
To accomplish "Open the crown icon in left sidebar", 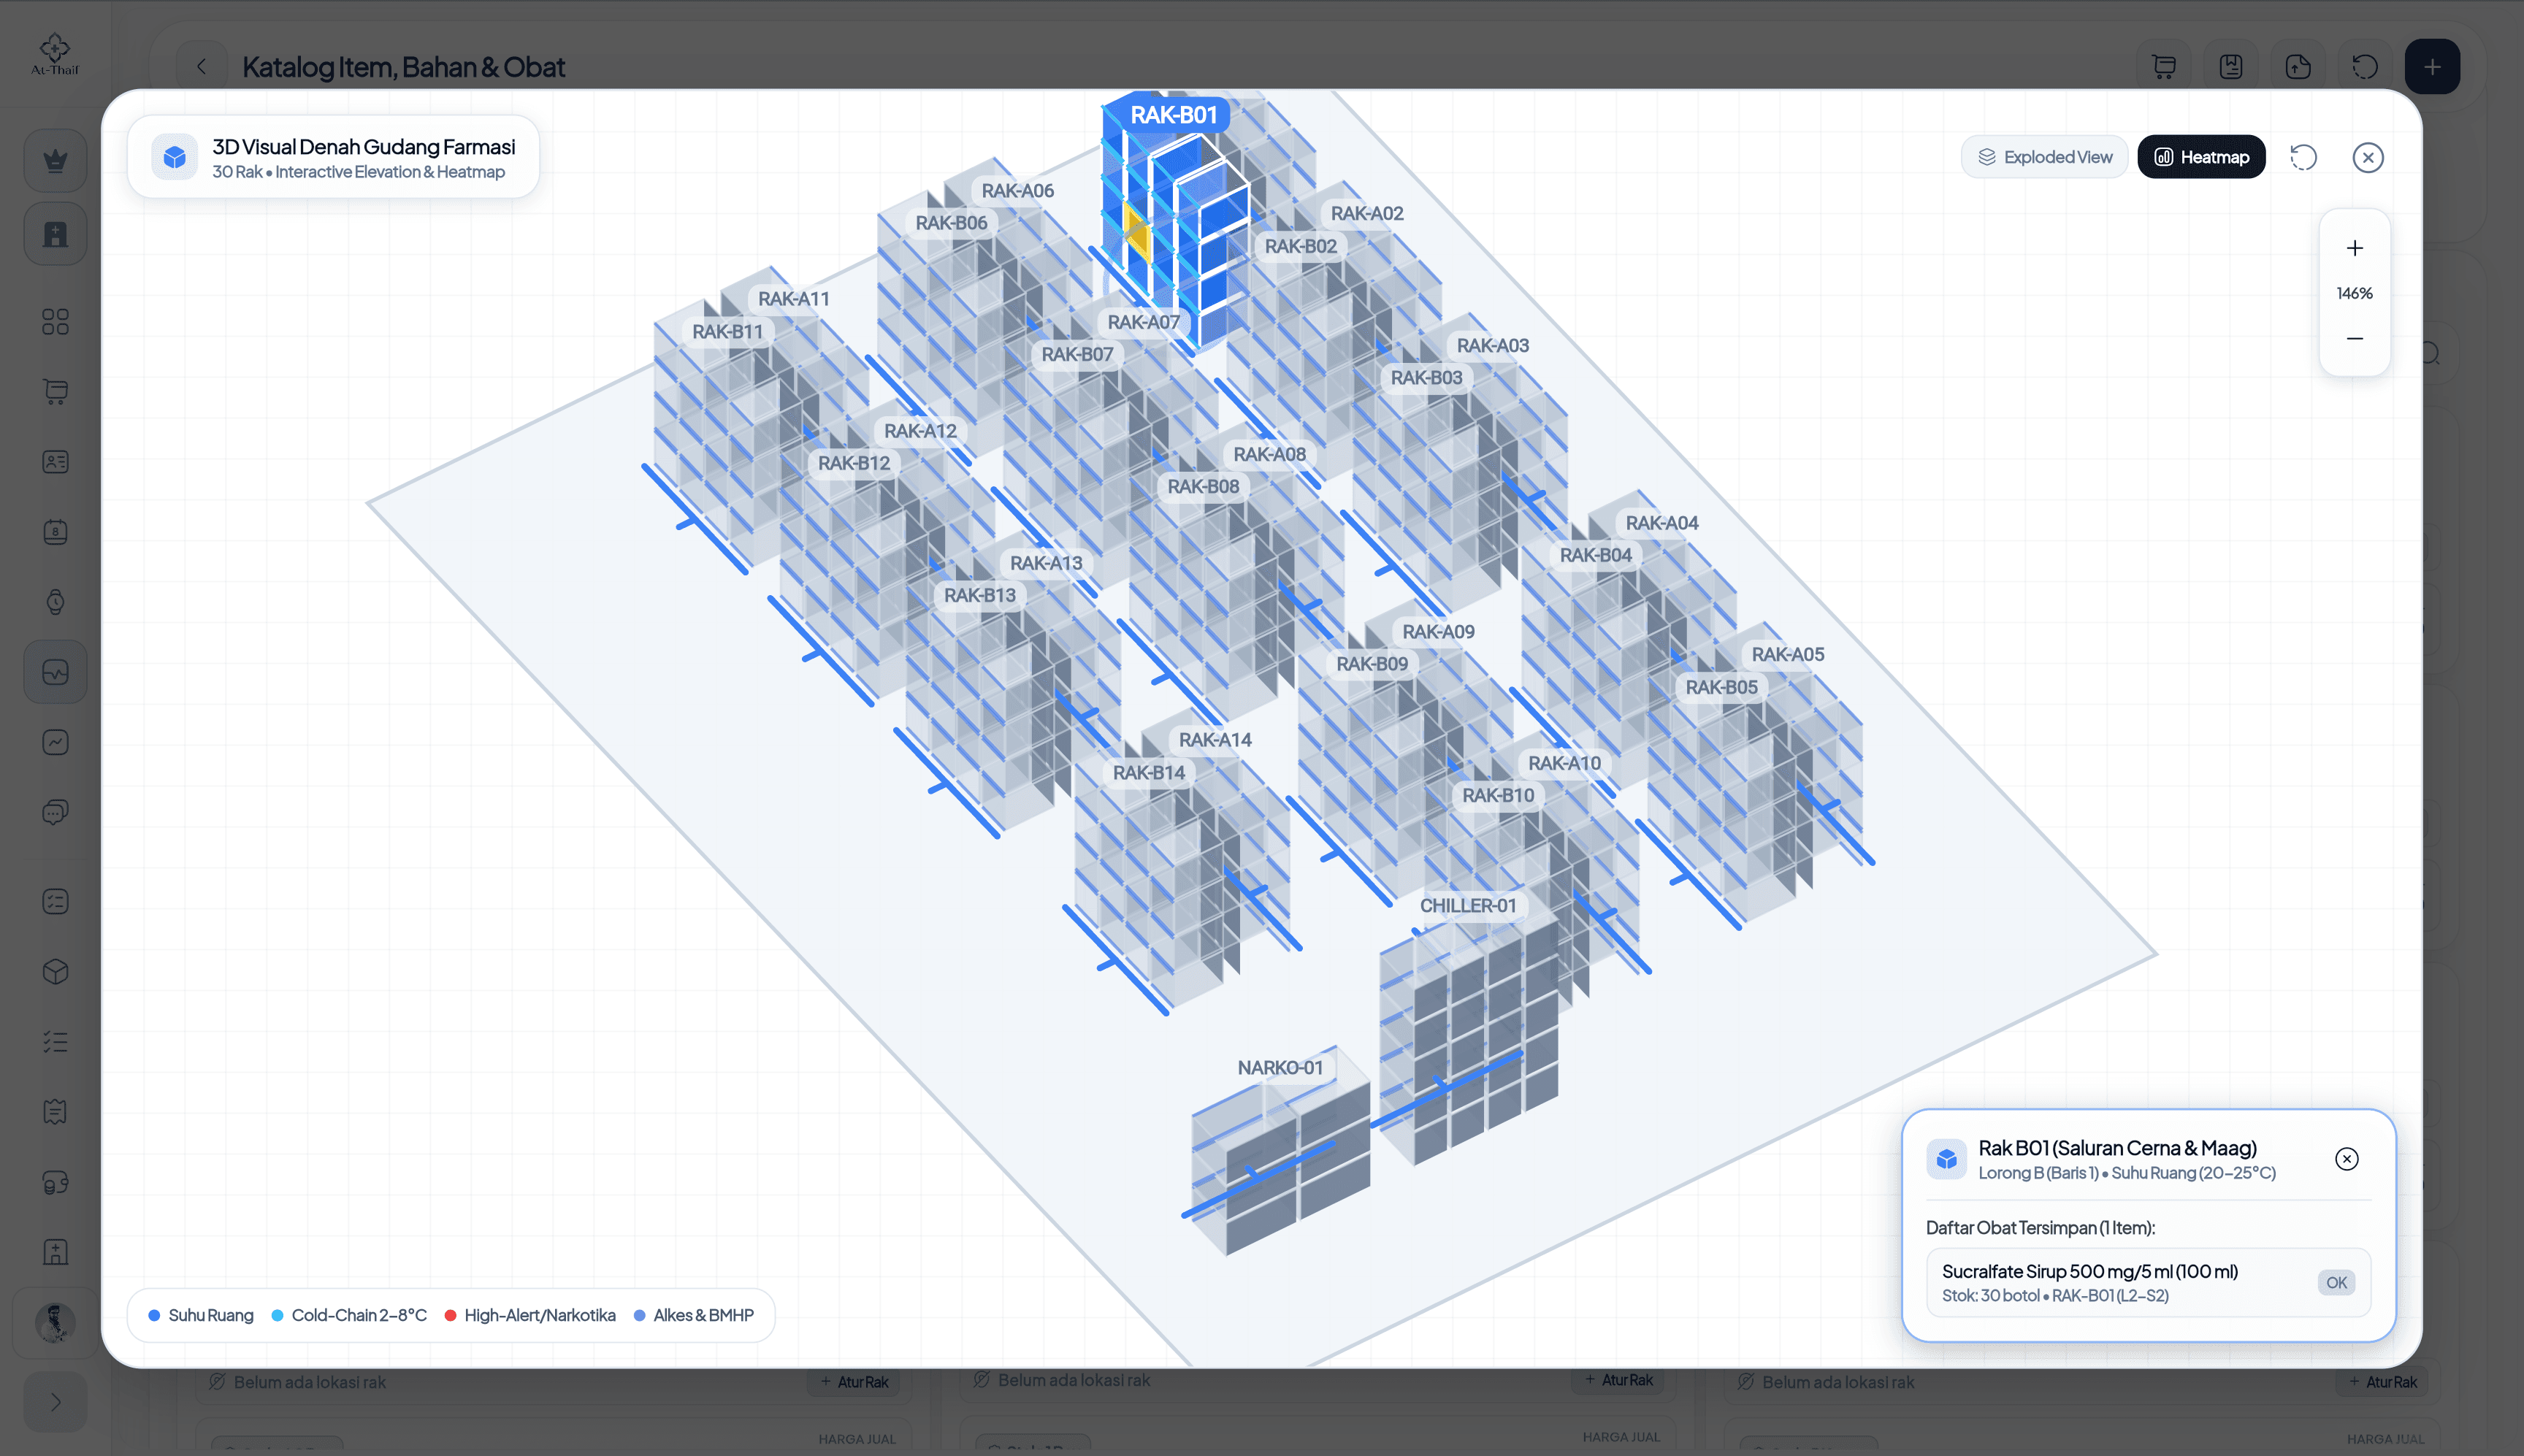I will coord(55,160).
